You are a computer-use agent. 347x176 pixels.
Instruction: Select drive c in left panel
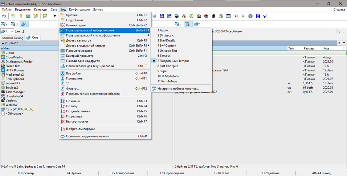[5, 24]
